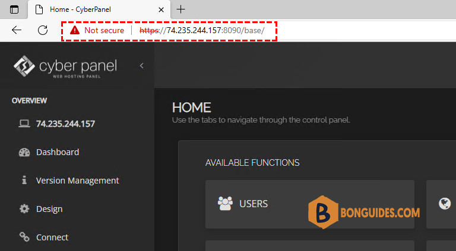
Task: Click the HOME page heading
Action: (x=191, y=108)
